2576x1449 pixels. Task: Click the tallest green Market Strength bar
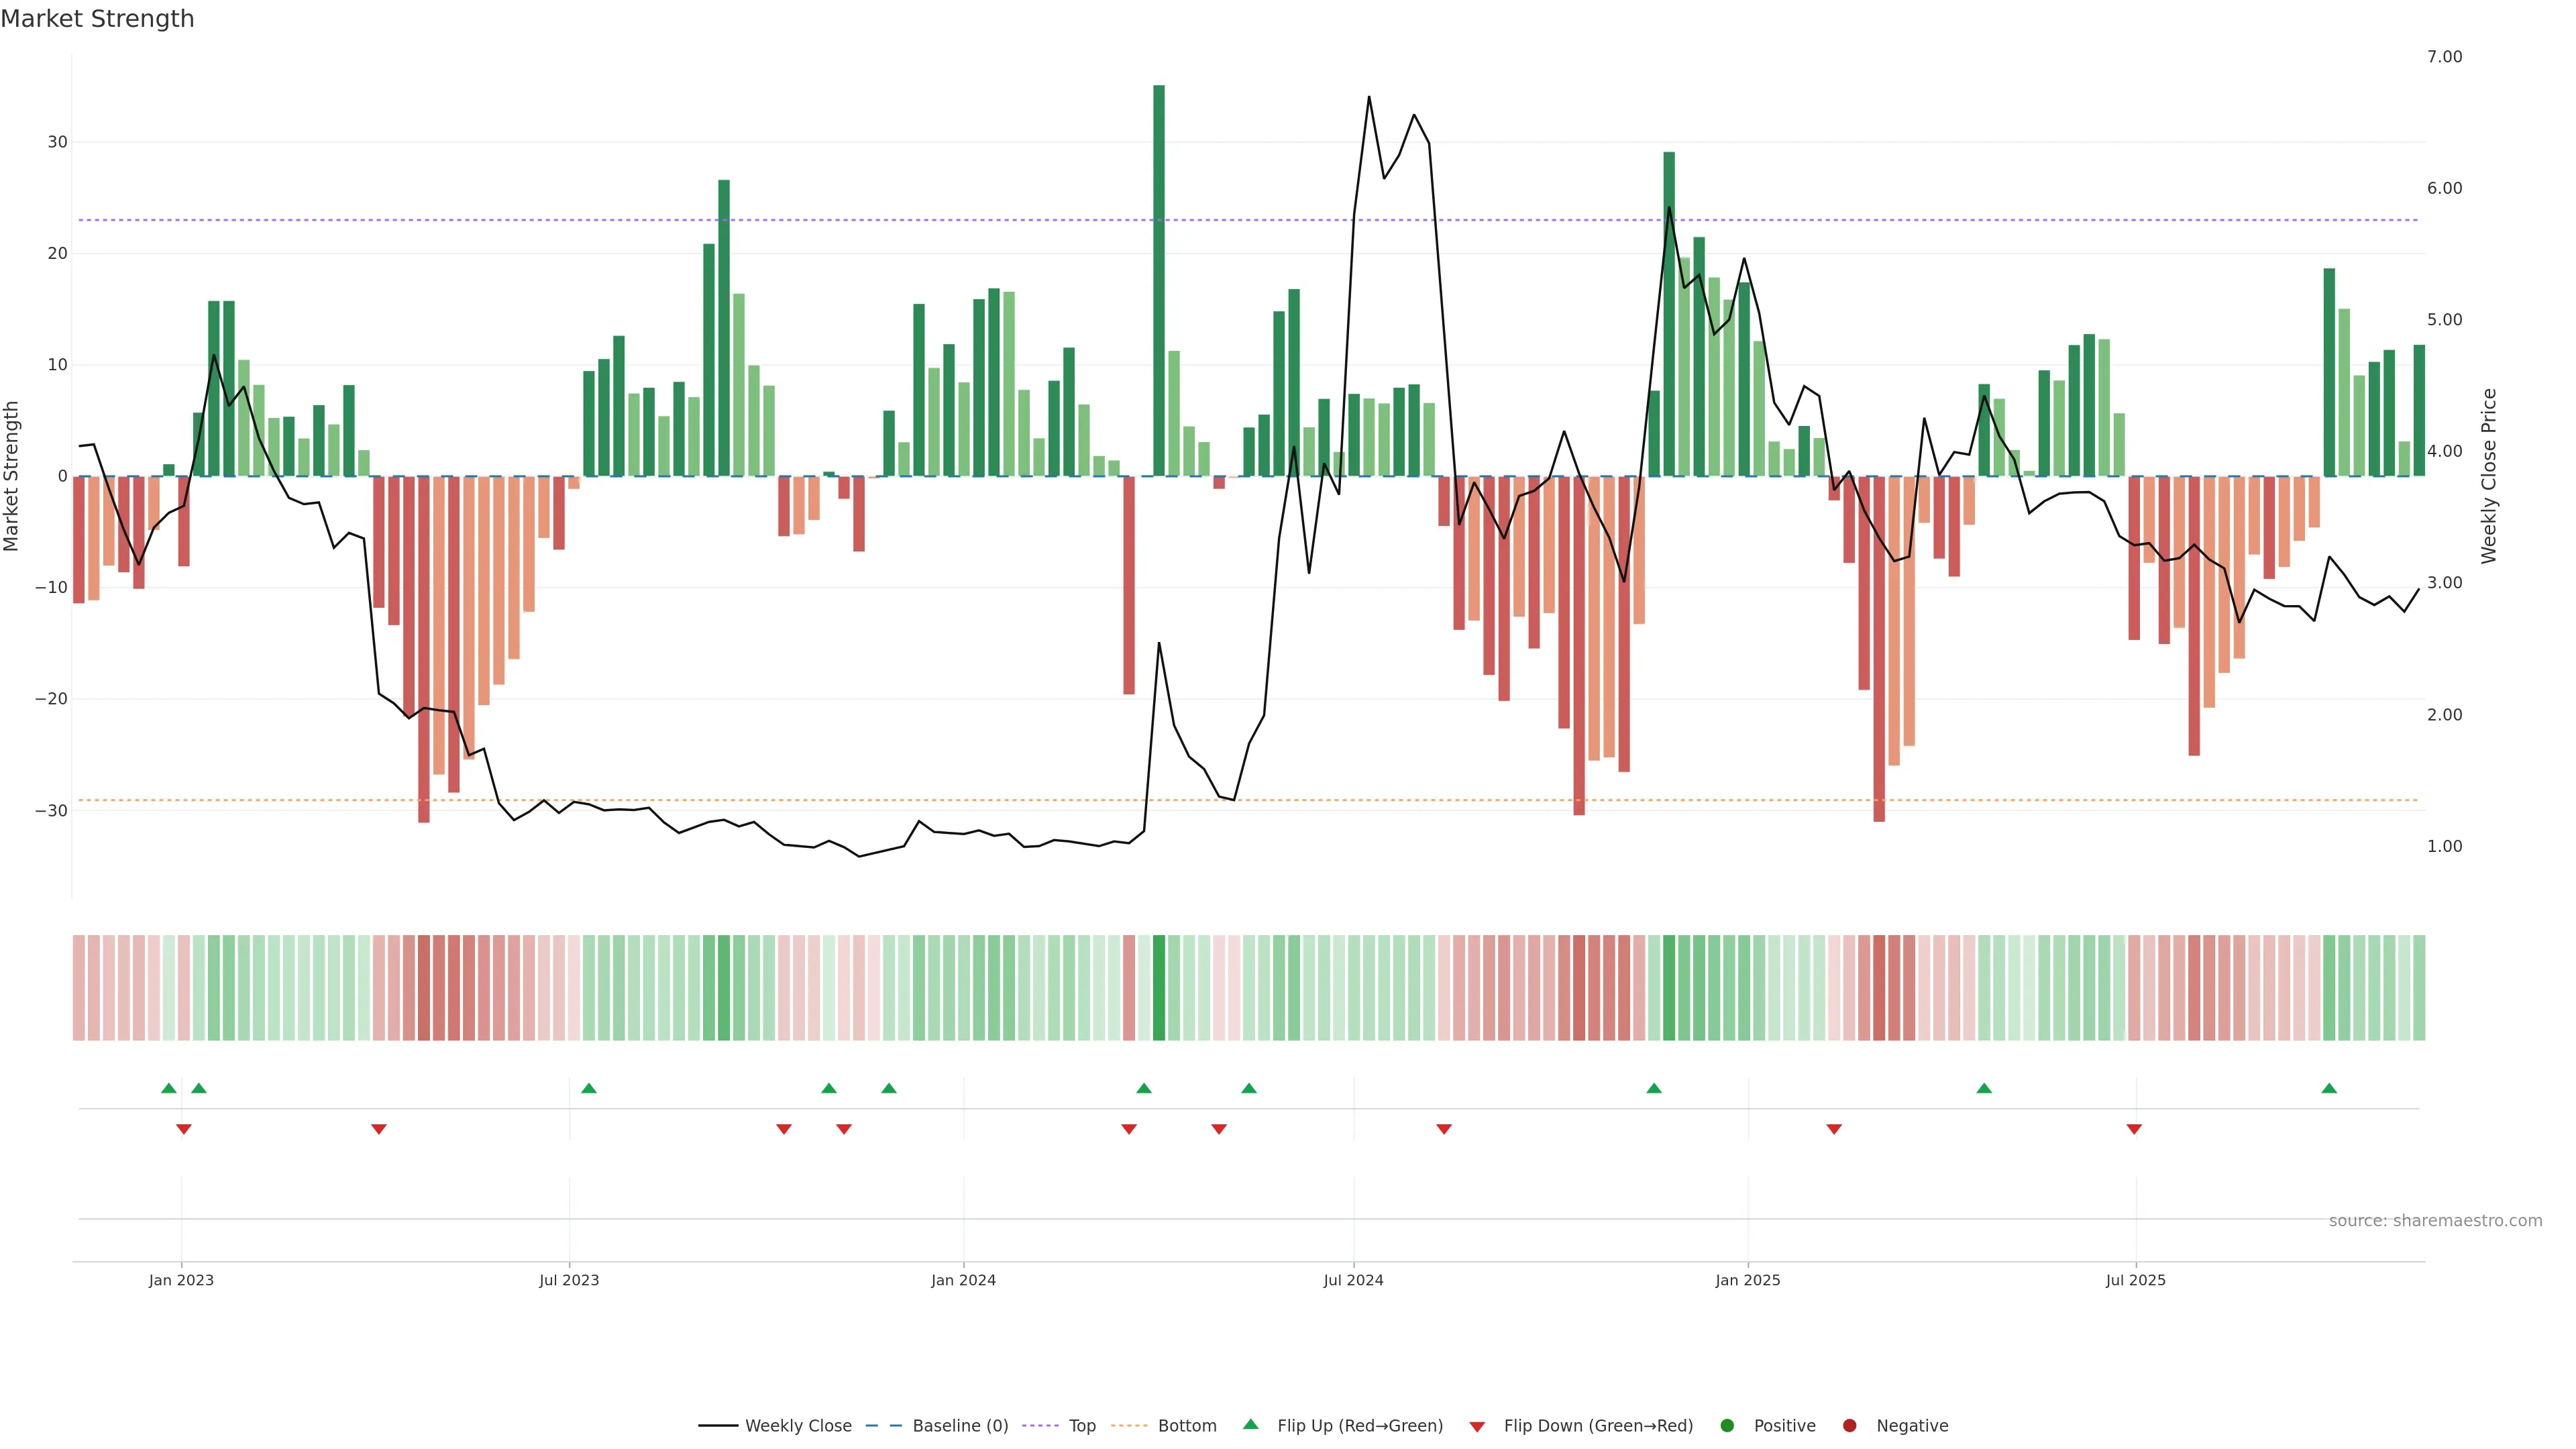pos(1159,280)
